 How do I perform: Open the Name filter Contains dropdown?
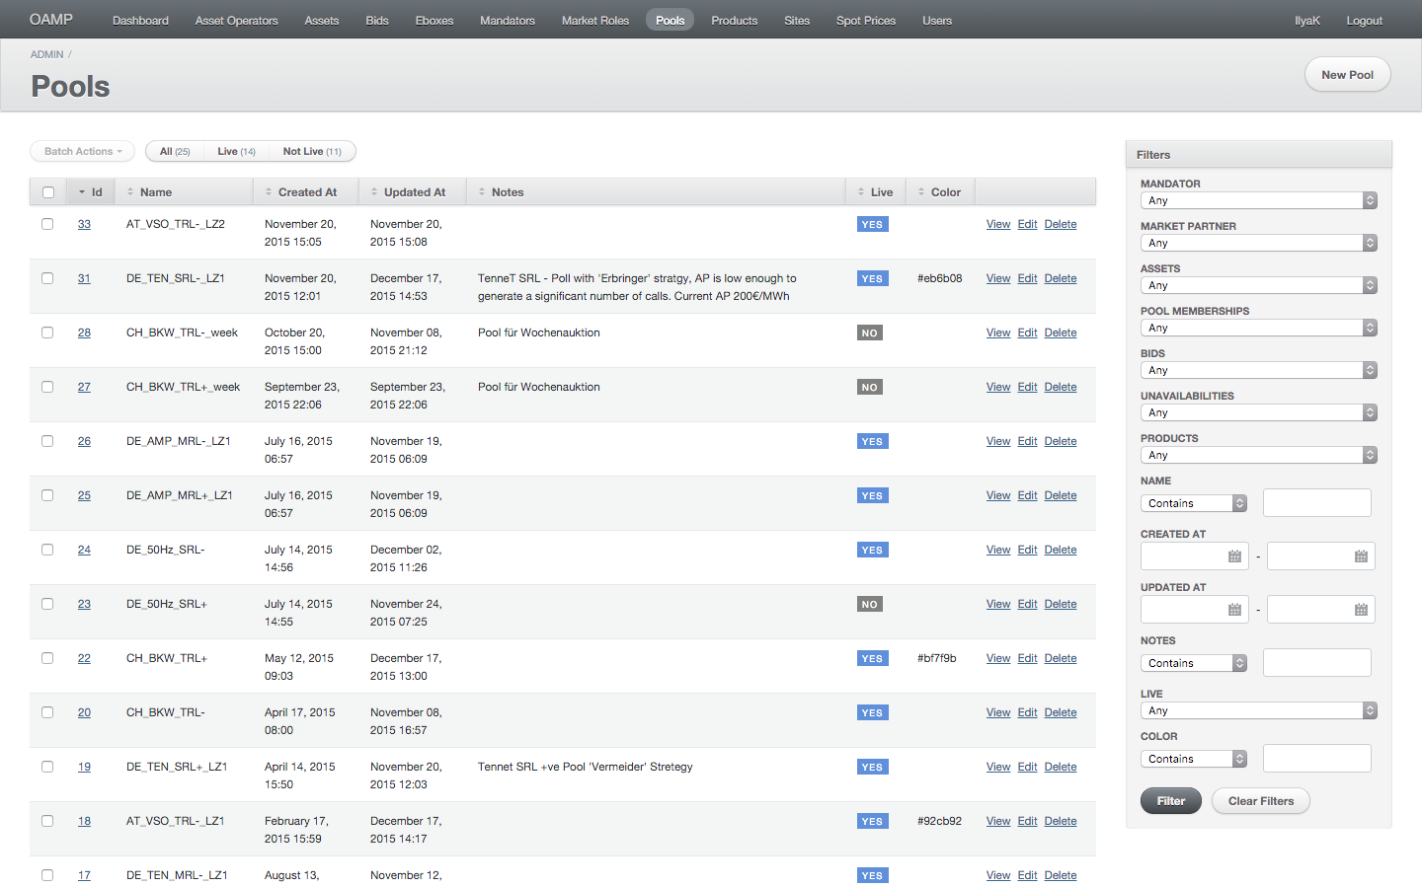click(1194, 503)
